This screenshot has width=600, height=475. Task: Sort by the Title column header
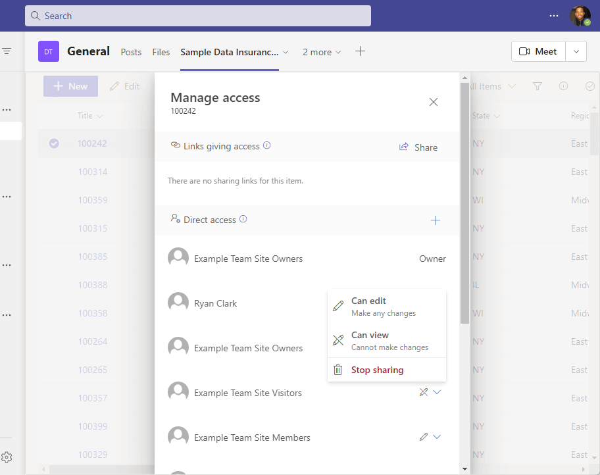point(90,116)
